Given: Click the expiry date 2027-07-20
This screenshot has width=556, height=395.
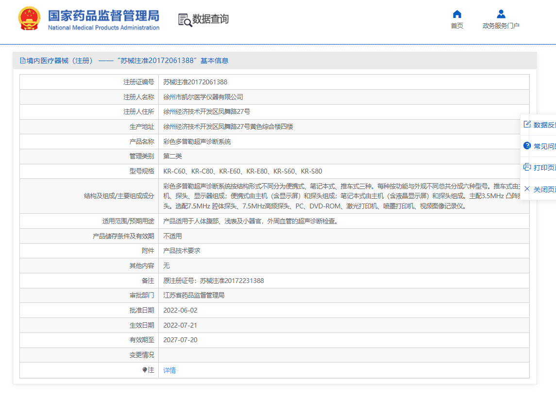Looking at the screenshot, I should coord(180,340).
